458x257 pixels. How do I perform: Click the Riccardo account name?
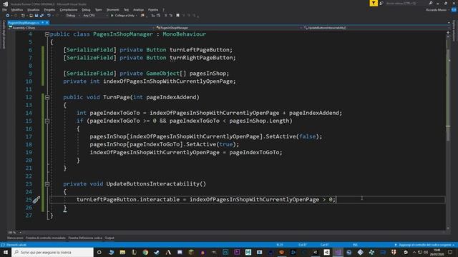(x=436, y=10)
